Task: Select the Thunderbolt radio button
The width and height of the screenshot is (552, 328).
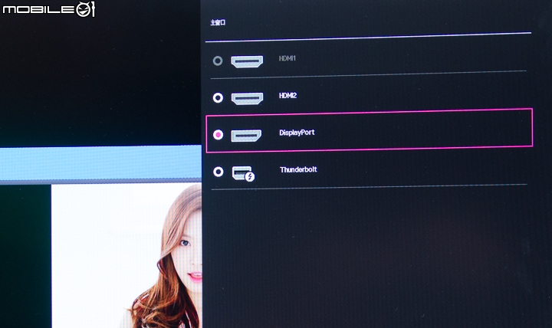Action: (219, 172)
